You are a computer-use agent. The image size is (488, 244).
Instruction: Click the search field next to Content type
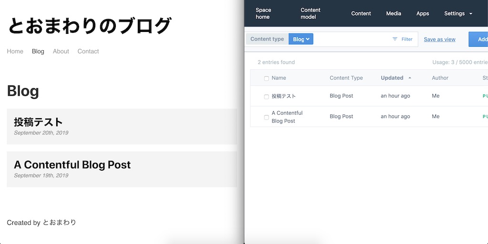[x=351, y=39]
